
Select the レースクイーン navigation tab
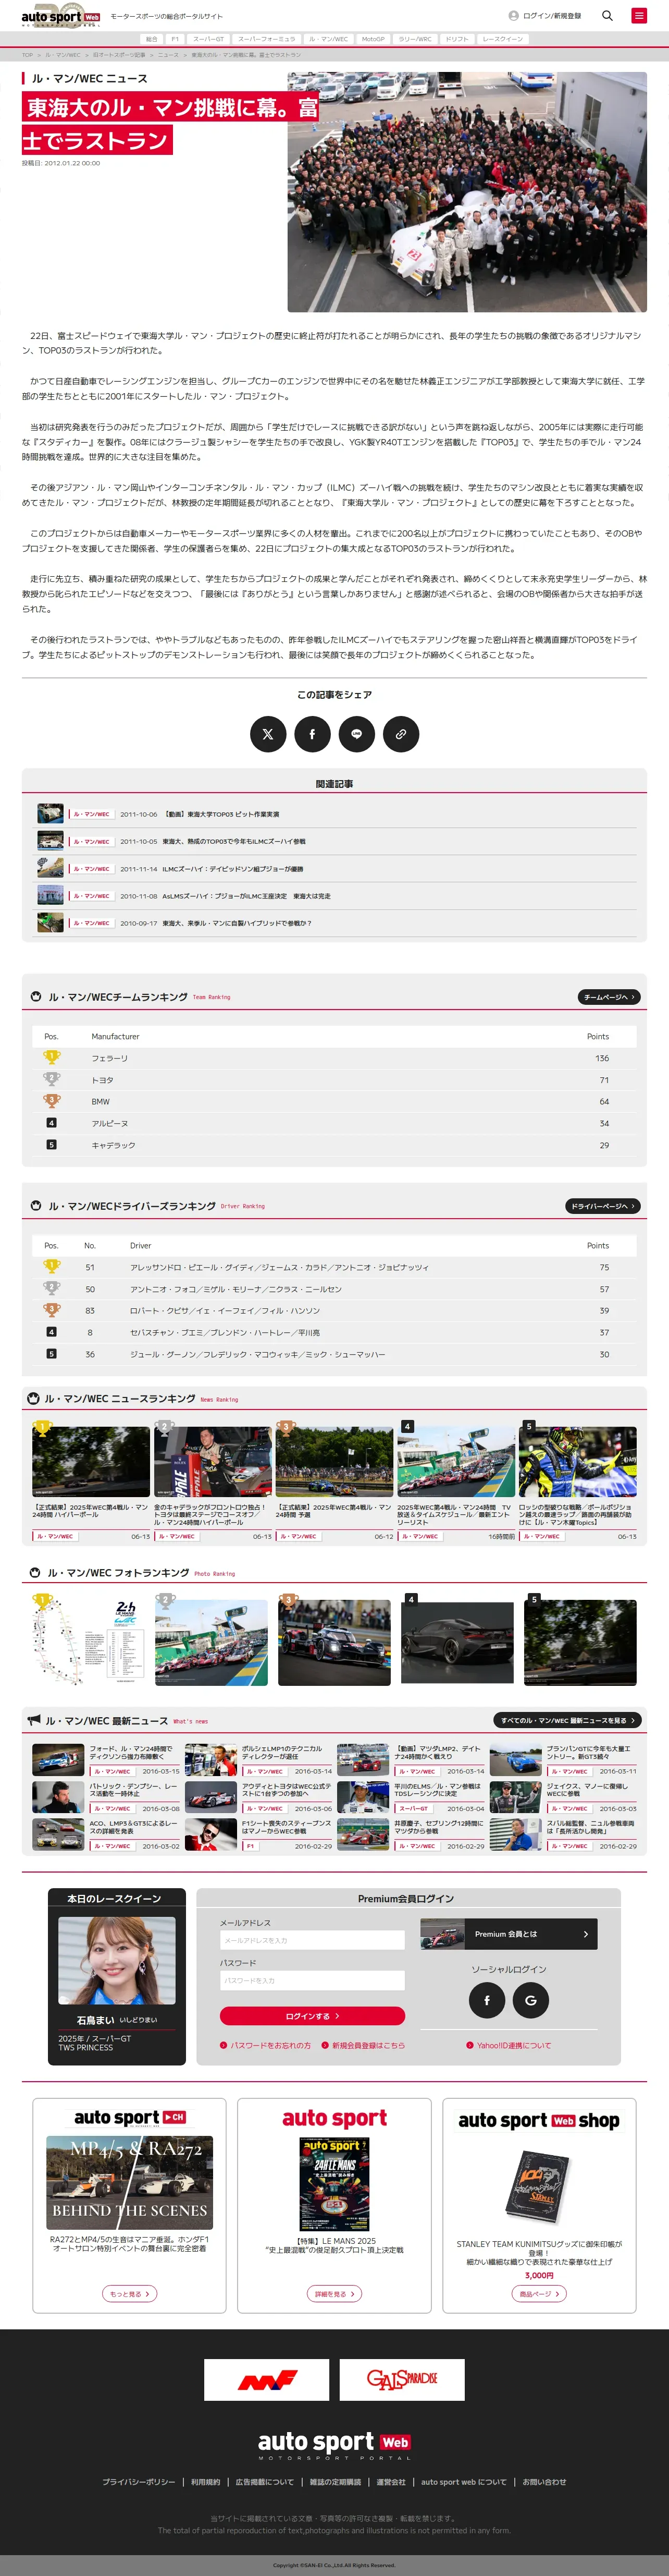[x=502, y=39]
